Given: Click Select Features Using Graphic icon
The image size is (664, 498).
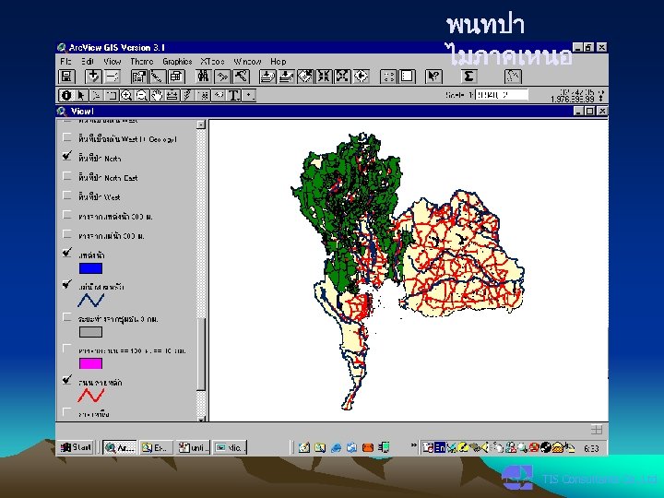Looking at the screenshot, I should (x=388, y=77).
